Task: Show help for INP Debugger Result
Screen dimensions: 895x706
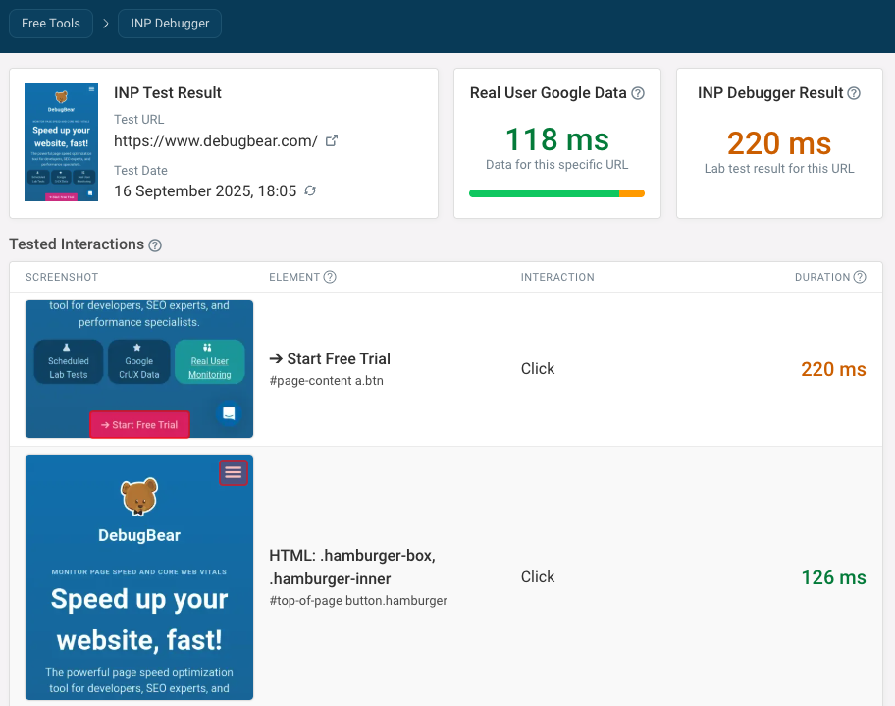Action: 854,93
